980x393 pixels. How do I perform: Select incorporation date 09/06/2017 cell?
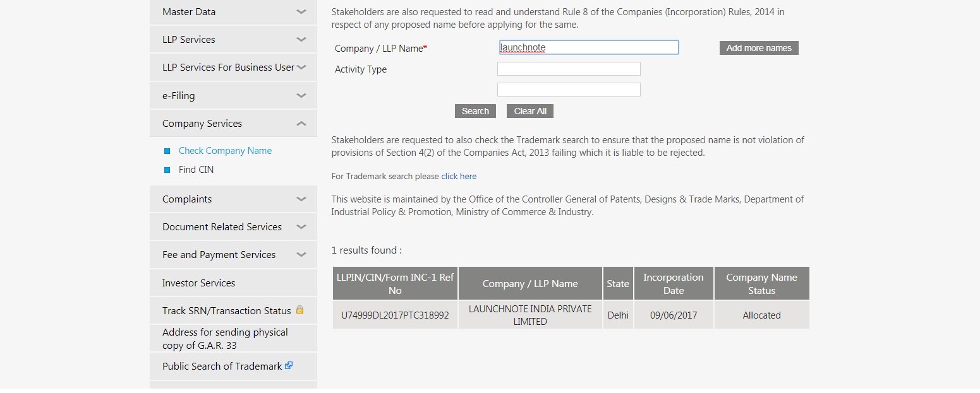674,315
